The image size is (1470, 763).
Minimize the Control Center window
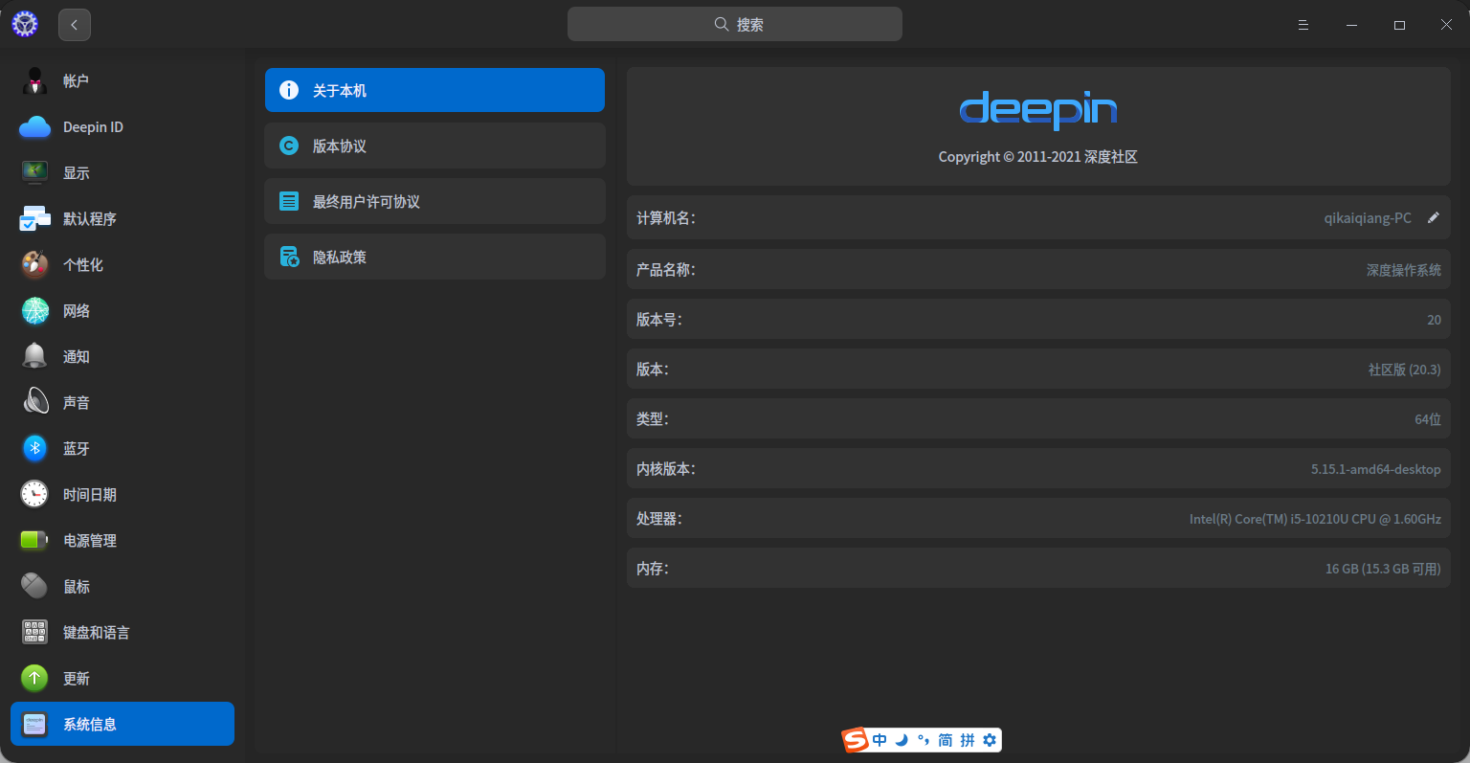pos(1351,25)
